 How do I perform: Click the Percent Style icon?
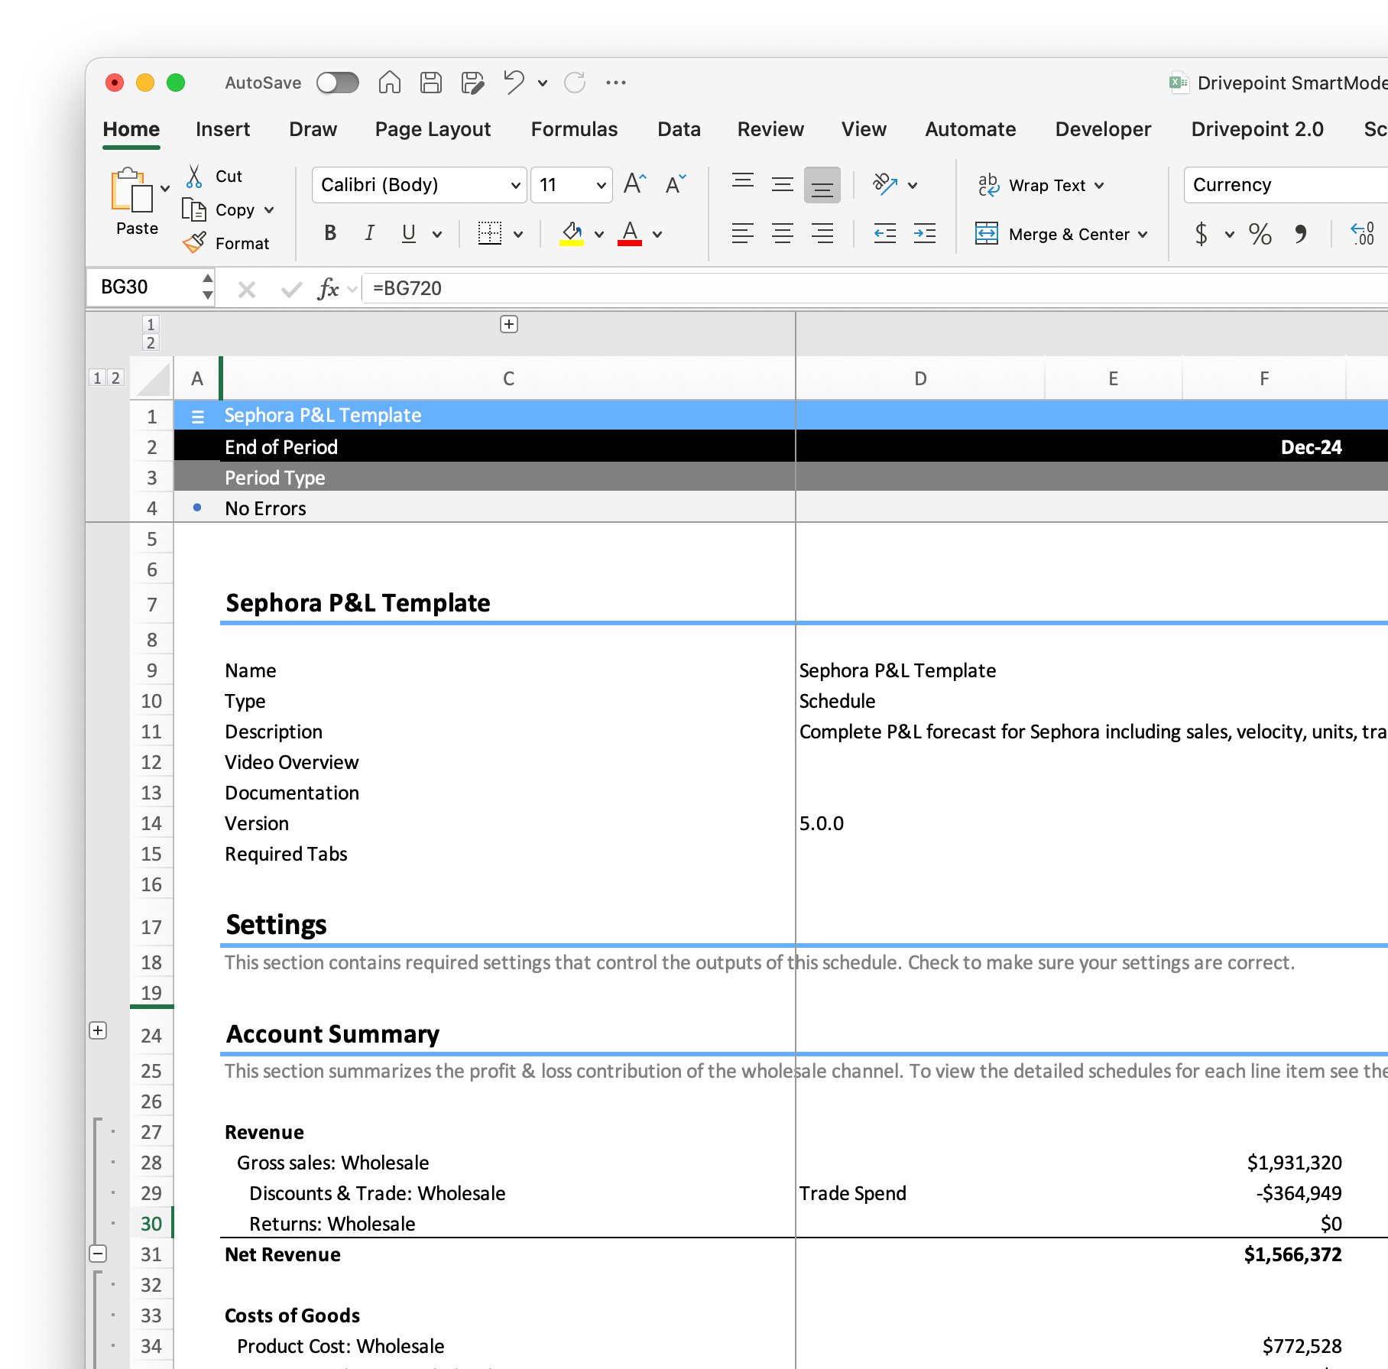tap(1260, 233)
